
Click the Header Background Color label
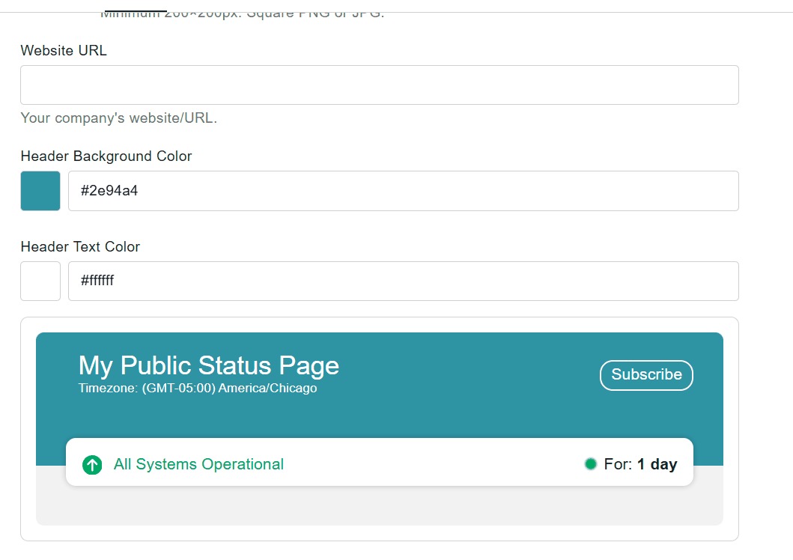(106, 156)
